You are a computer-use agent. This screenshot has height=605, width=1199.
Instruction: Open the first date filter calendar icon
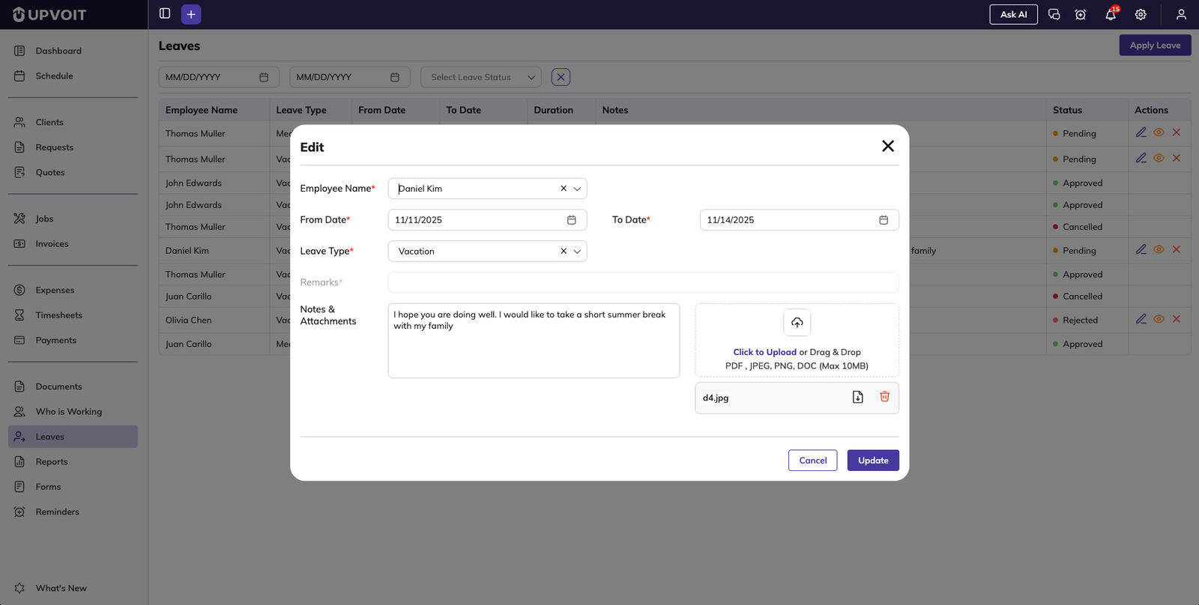click(x=264, y=77)
